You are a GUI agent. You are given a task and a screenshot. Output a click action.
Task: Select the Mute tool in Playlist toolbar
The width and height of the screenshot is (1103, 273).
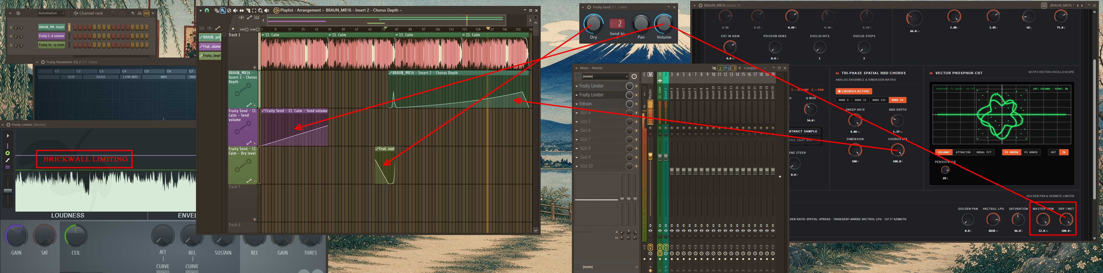click(236, 10)
